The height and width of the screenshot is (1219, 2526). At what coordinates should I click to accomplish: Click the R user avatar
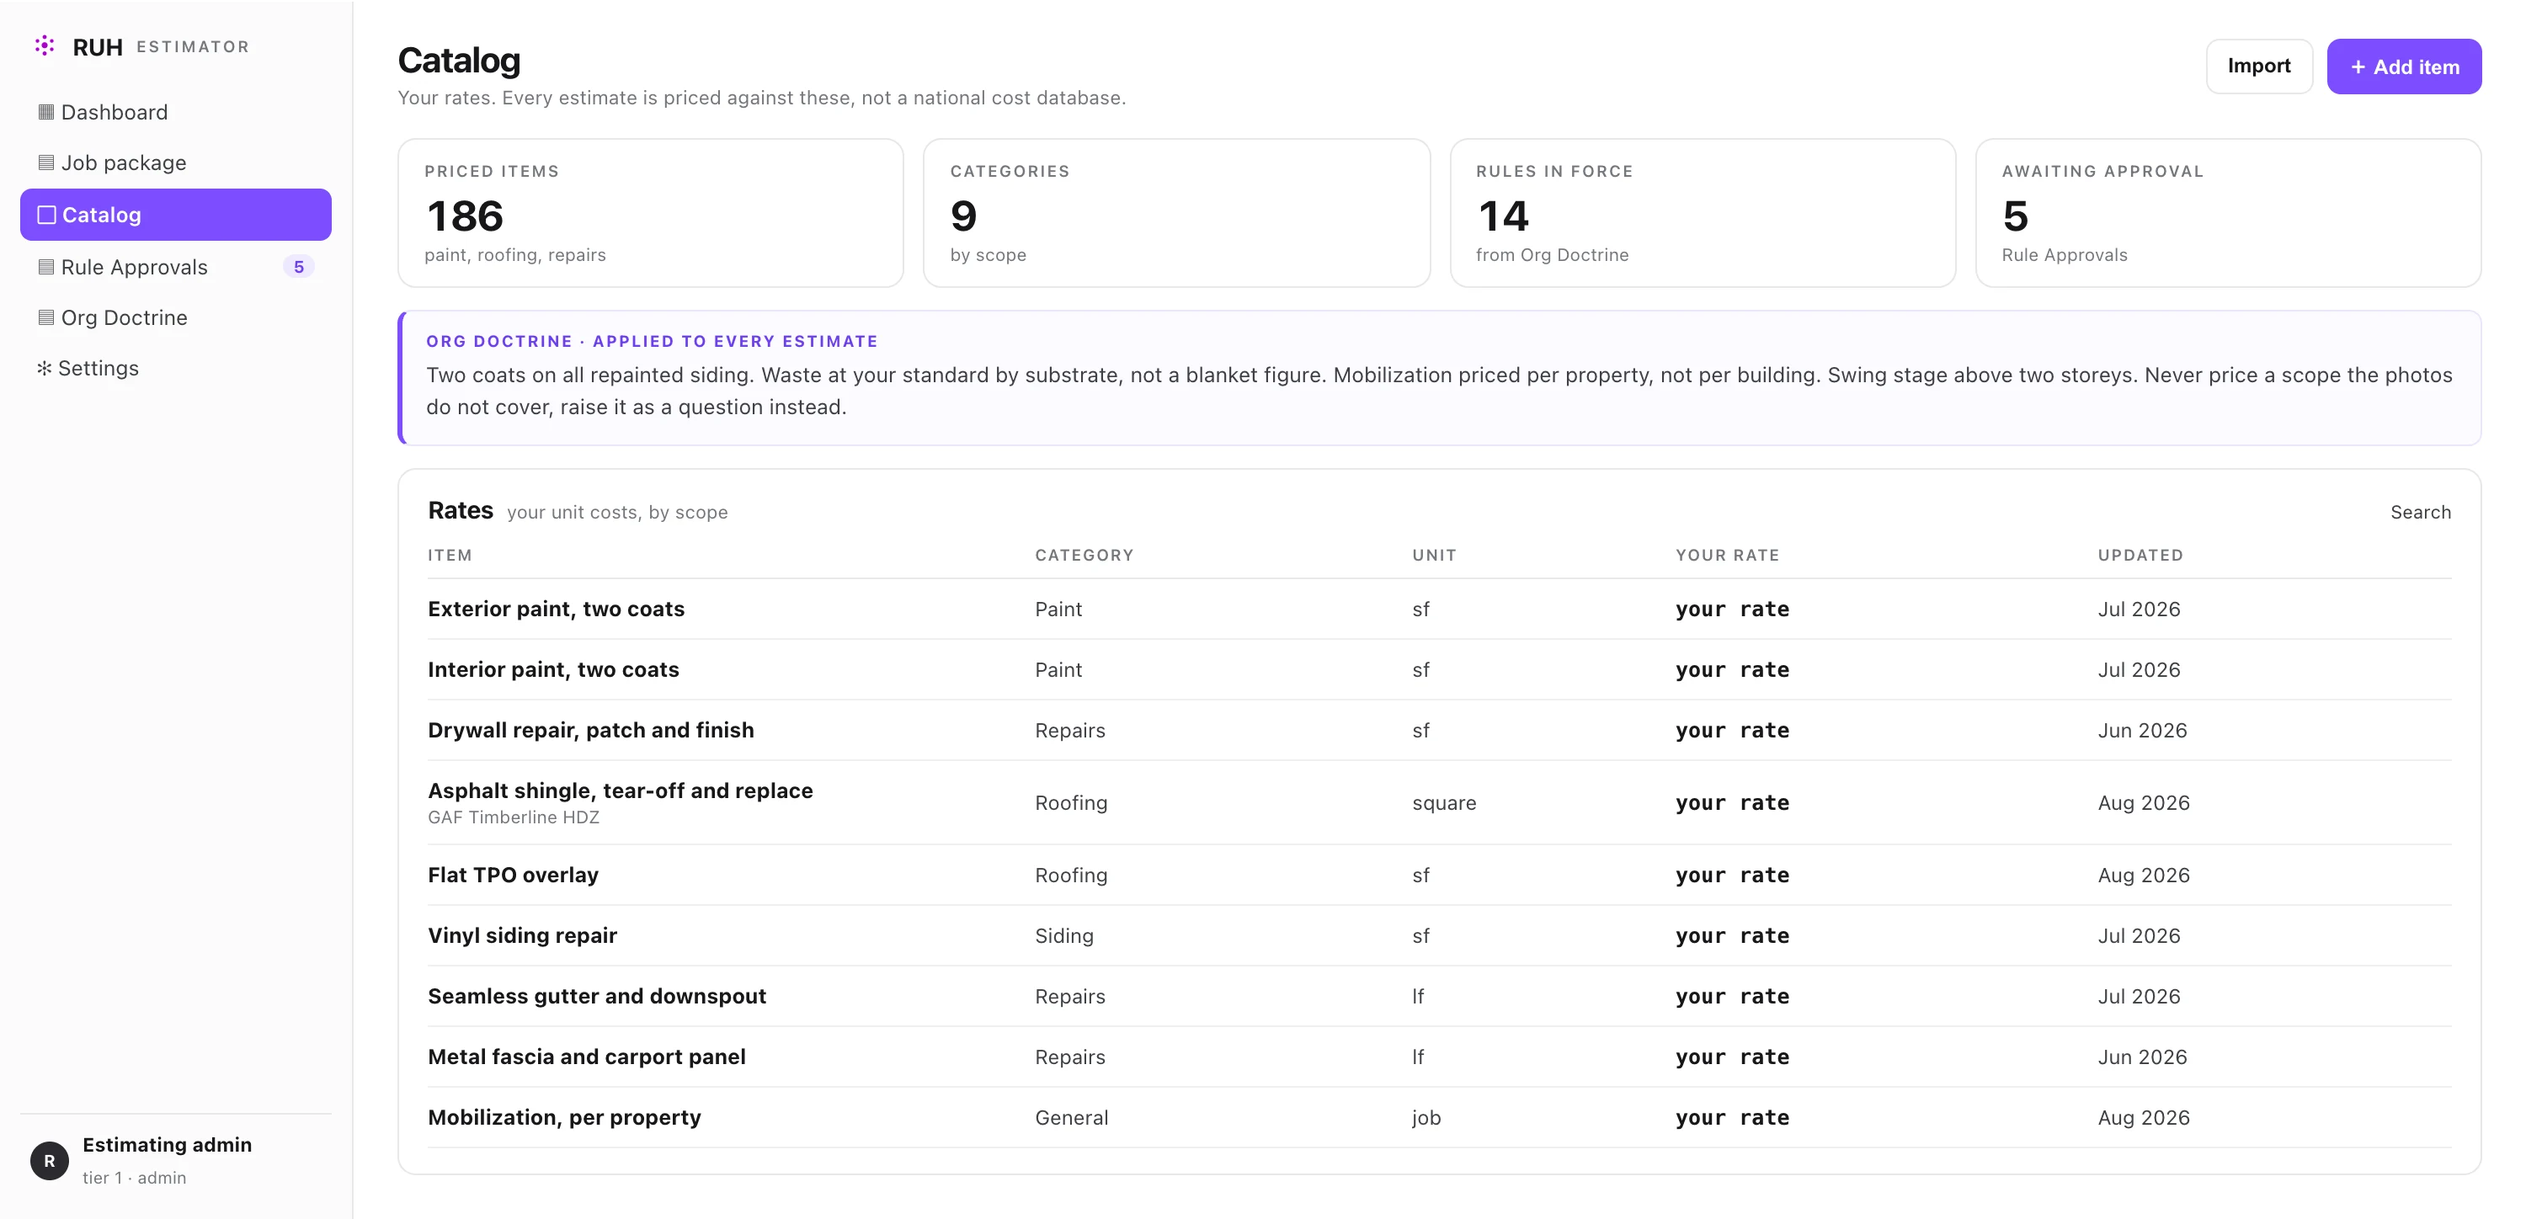(x=49, y=1161)
